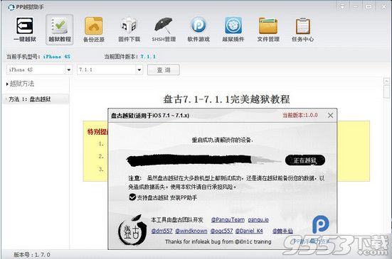
Task: Toggle 支持盘古越狱 安装PP助手 checkbox
Action: pyautogui.click(x=132, y=197)
